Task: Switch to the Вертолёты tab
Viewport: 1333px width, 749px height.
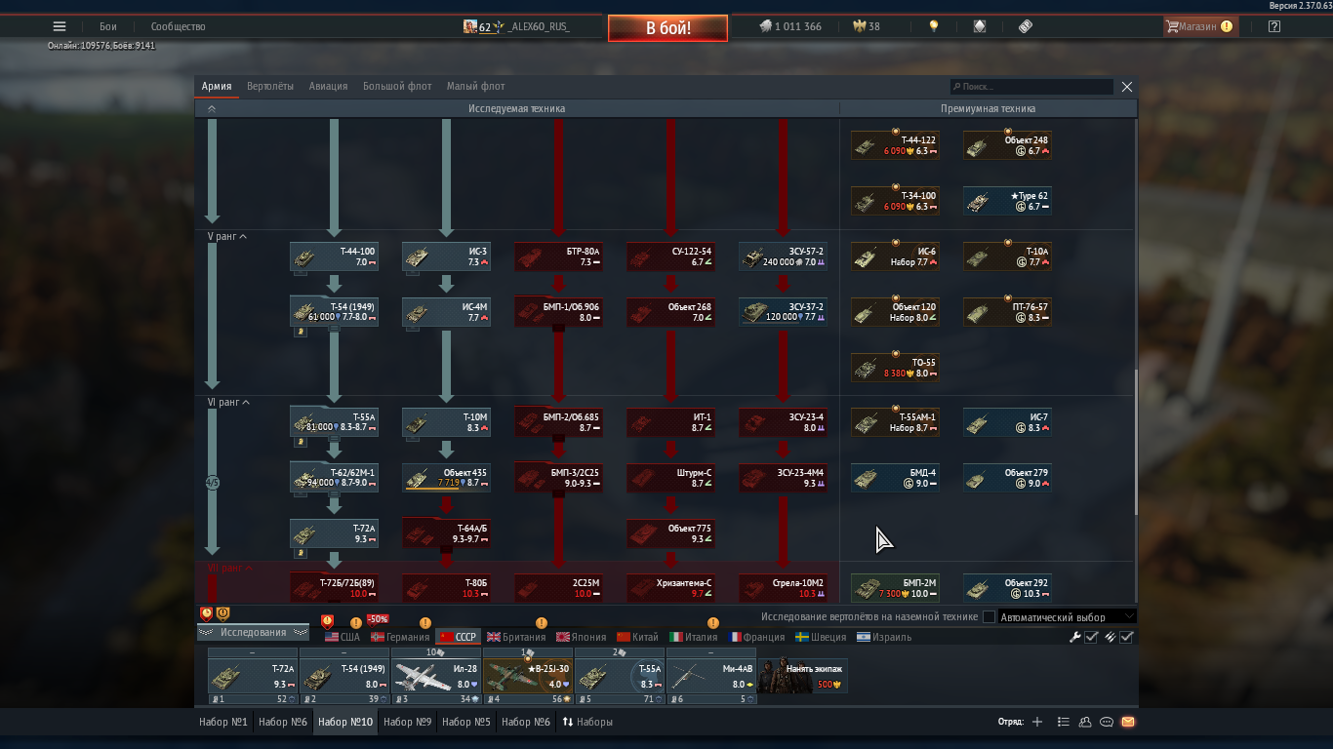Action: pos(270,87)
